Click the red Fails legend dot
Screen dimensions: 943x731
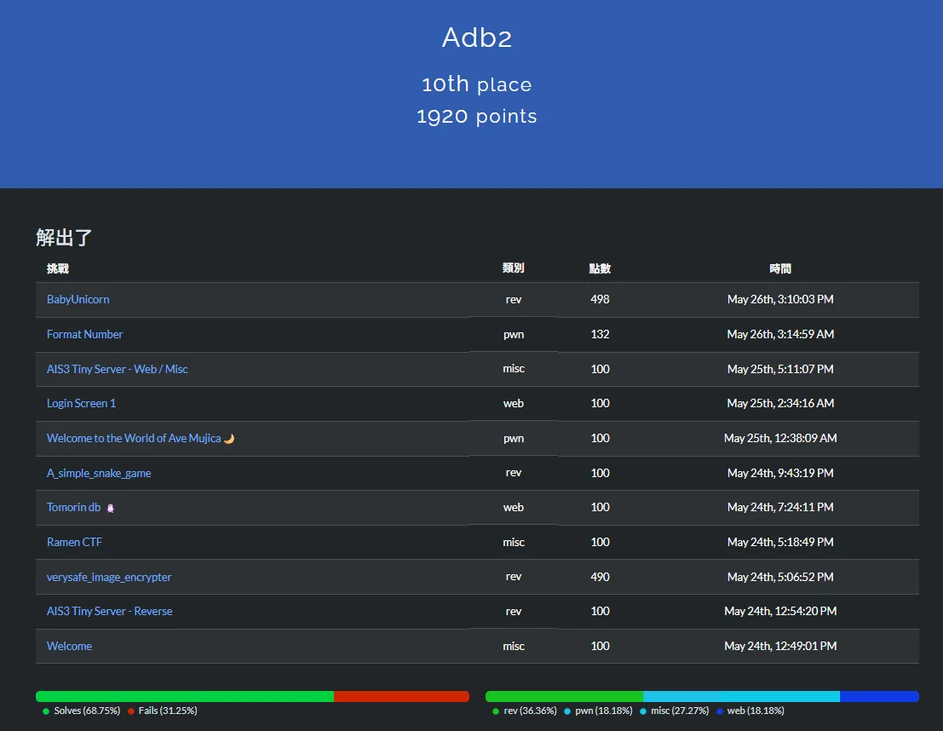pos(131,711)
